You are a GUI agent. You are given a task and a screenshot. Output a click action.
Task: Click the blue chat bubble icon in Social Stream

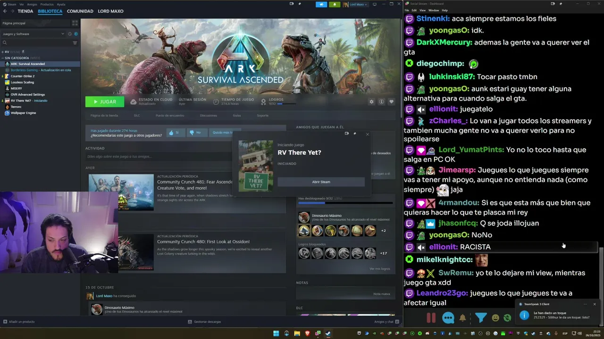point(448,318)
